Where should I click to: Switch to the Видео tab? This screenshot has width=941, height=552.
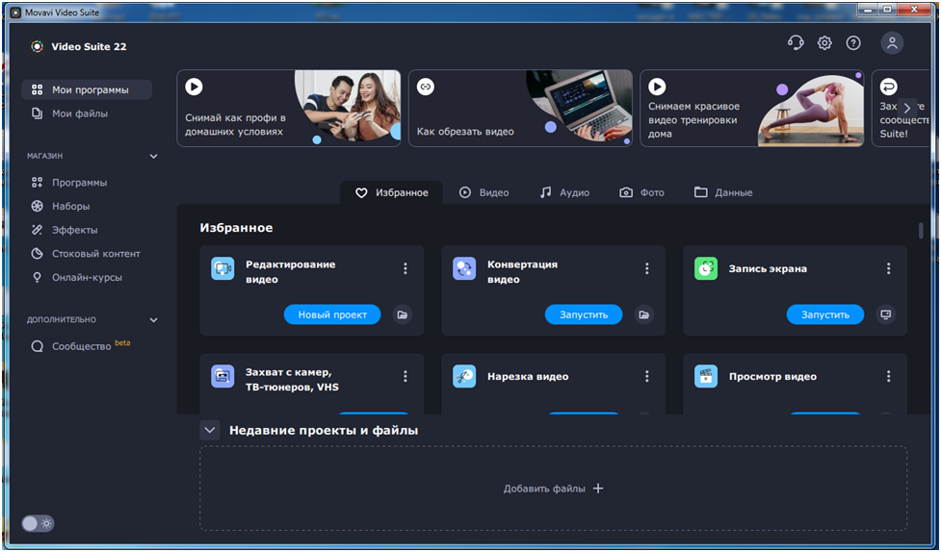pyautogui.click(x=484, y=192)
